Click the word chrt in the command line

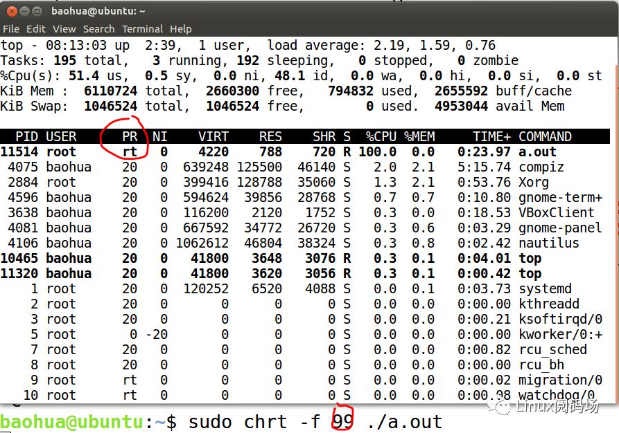(265, 422)
